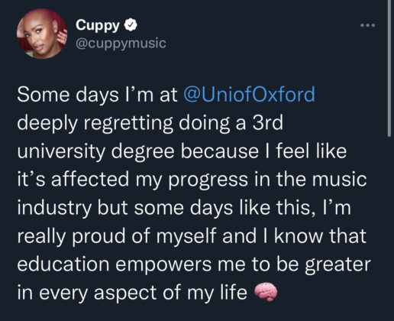The width and height of the screenshot is (394, 321).
Task: Click the phrase 'university degree because I feel like'
Action: tap(182, 151)
